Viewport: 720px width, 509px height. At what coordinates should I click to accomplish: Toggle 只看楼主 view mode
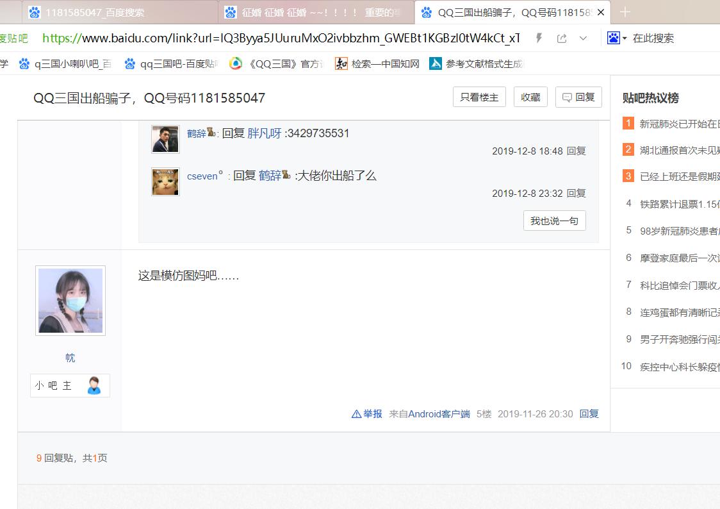pos(479,97)
